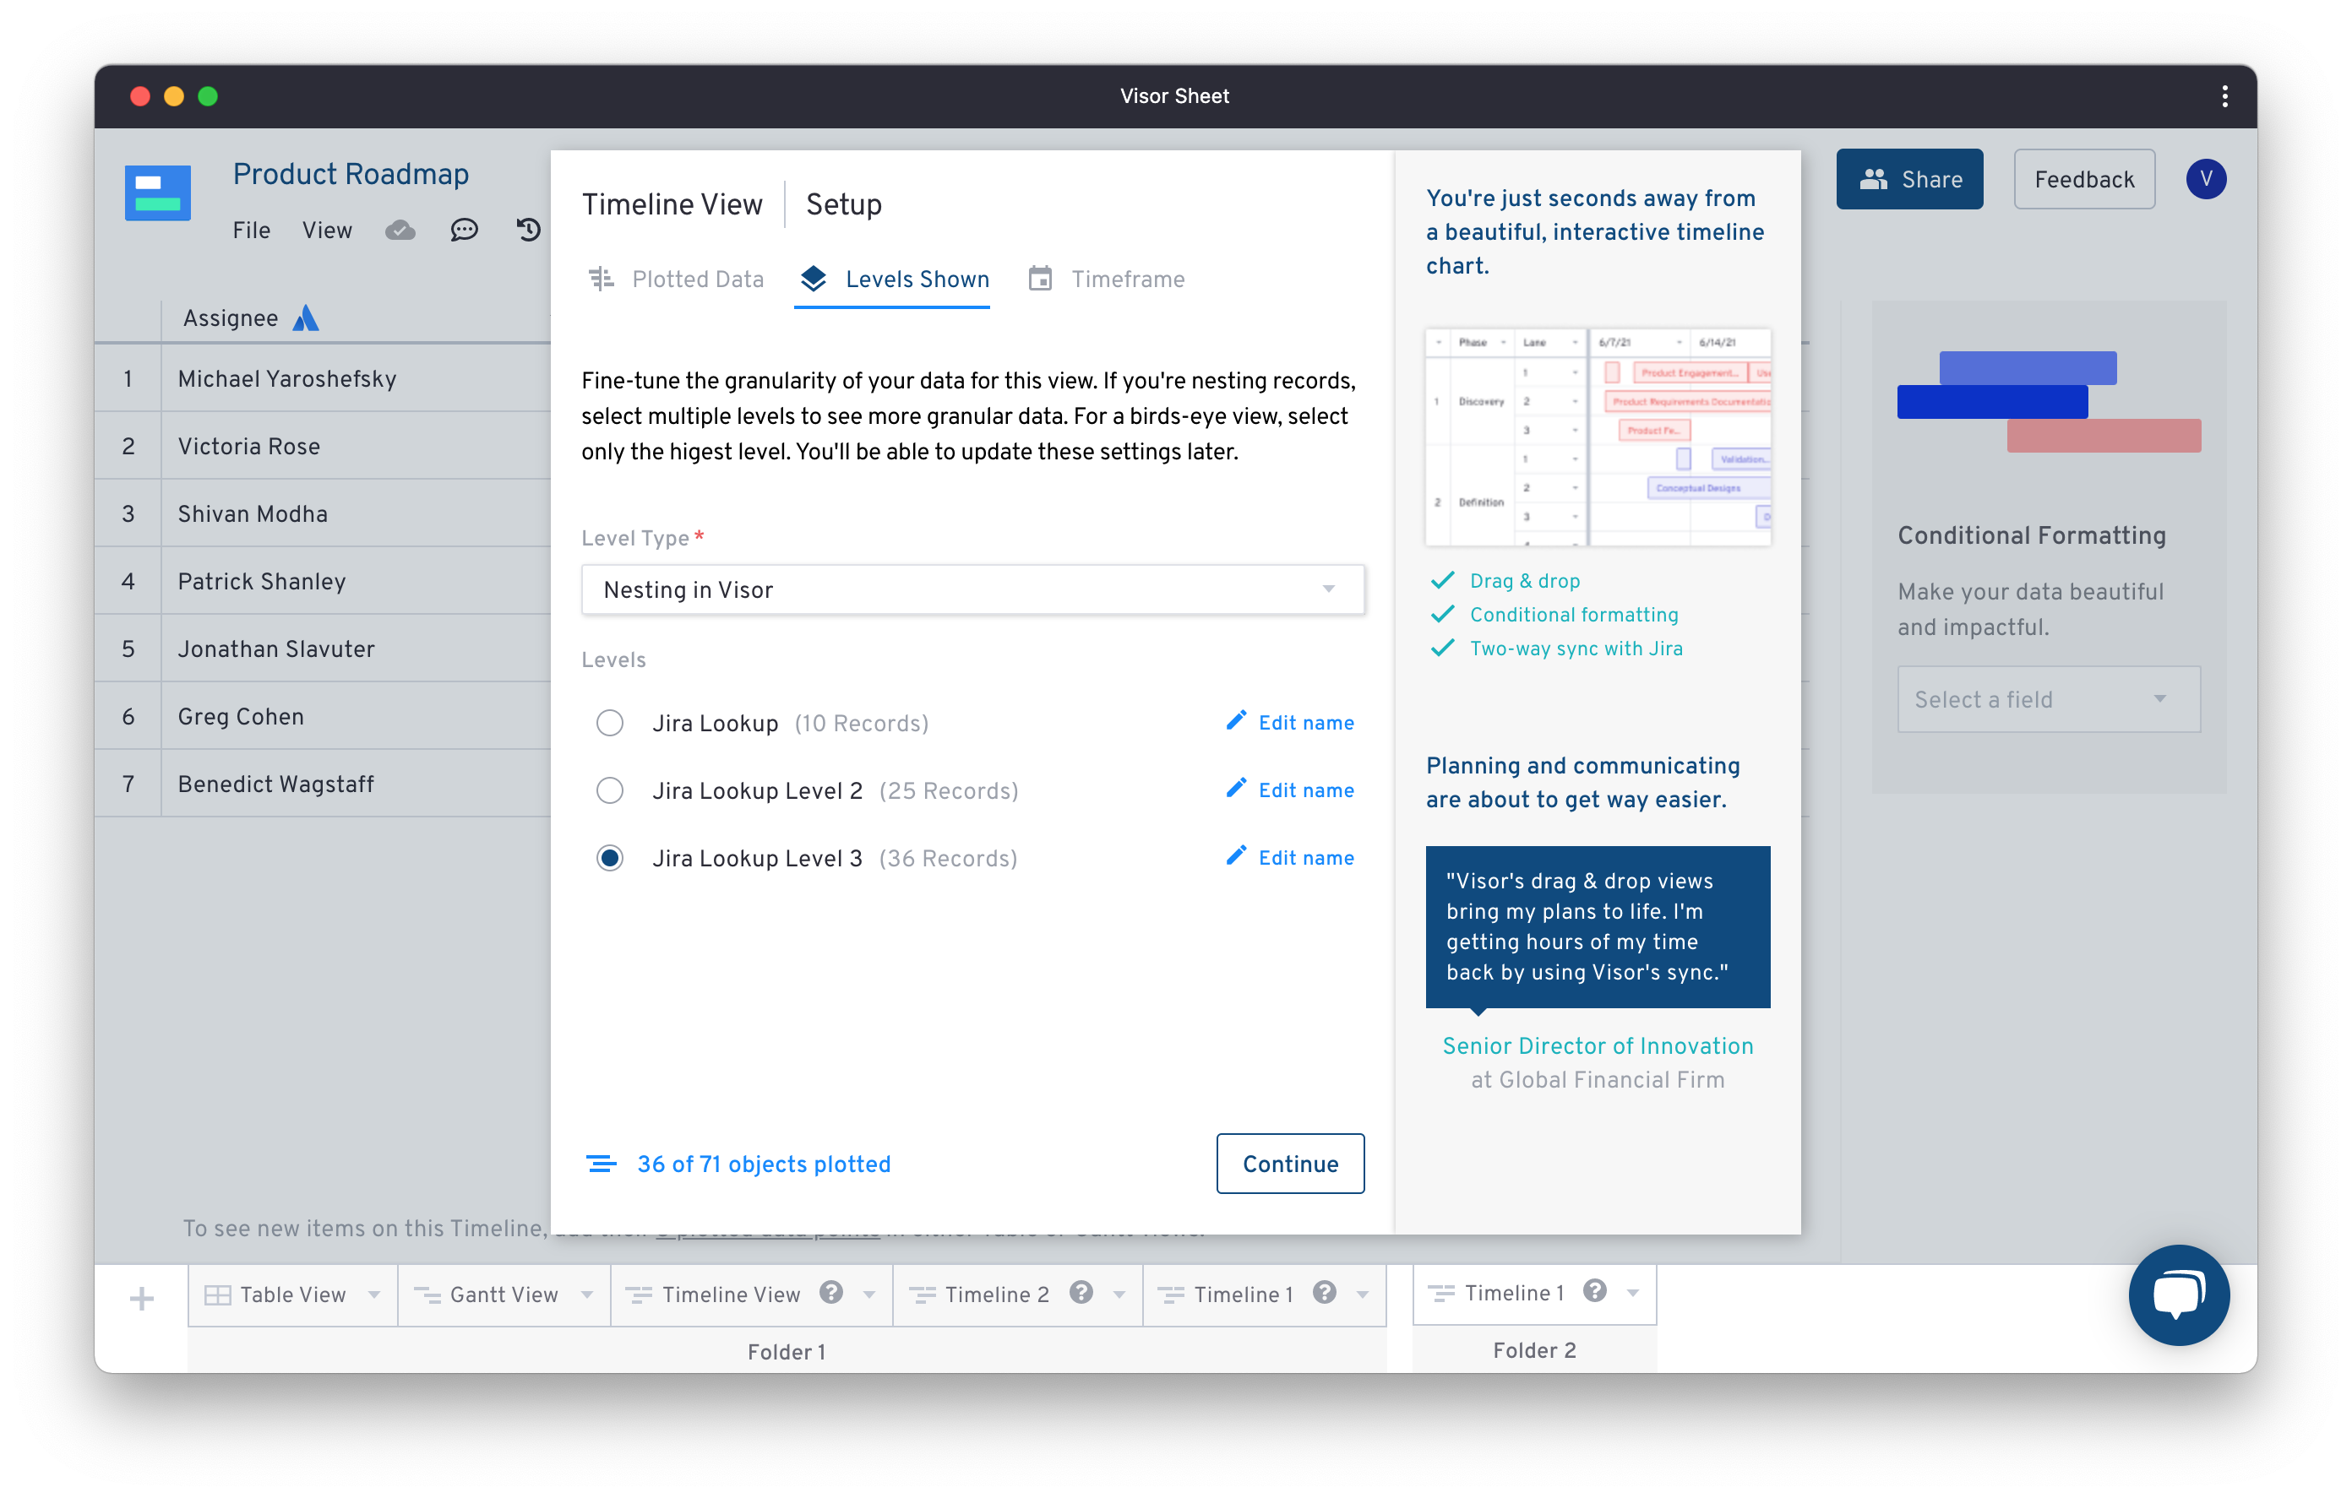Expand the Timeline View tab arrow
The width and height of the screenshot is (2352, 1498).
pos(869,1294)
